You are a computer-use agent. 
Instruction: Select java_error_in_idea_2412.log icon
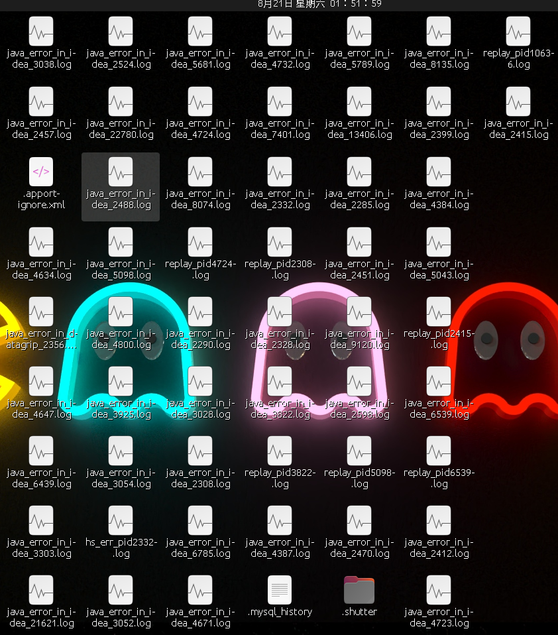click(x=439, y=520)
